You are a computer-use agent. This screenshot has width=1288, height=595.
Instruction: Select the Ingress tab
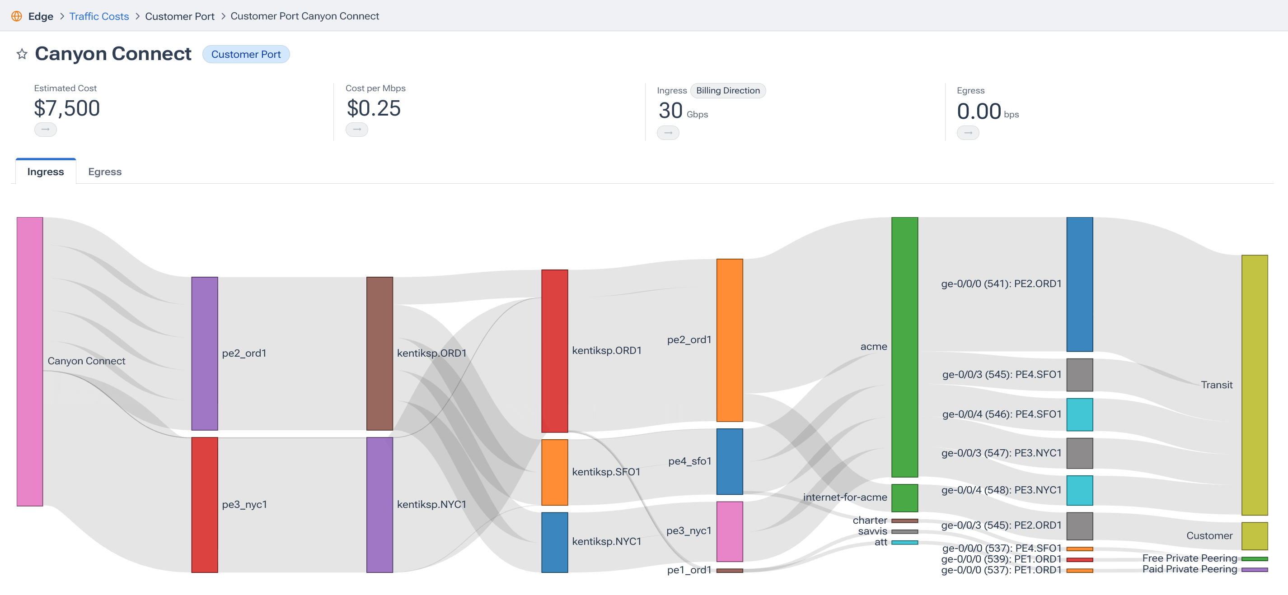[x=46, y=172]
